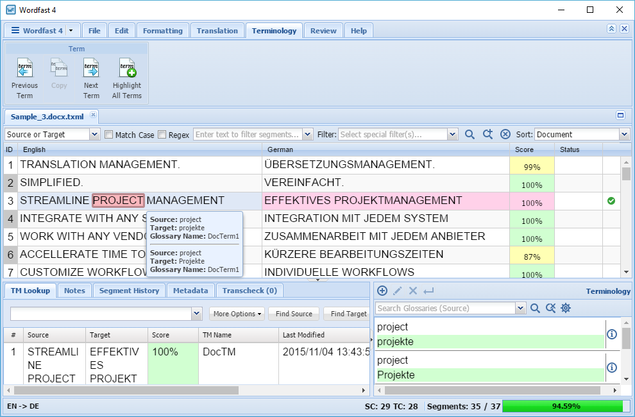Collapse the ribbon with the double-chevron icon

point(611,29)
